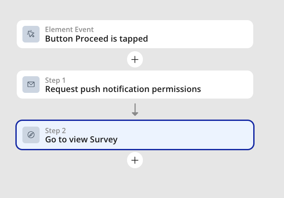Open the Step 1 action card
The width and height of the screenshot is (284, 198).
coord(135,85)
